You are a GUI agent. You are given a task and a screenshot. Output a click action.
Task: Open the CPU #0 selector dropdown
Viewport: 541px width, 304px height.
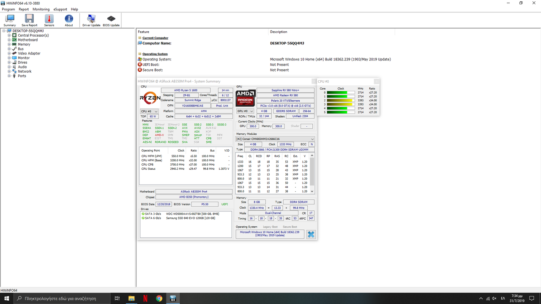149,111
